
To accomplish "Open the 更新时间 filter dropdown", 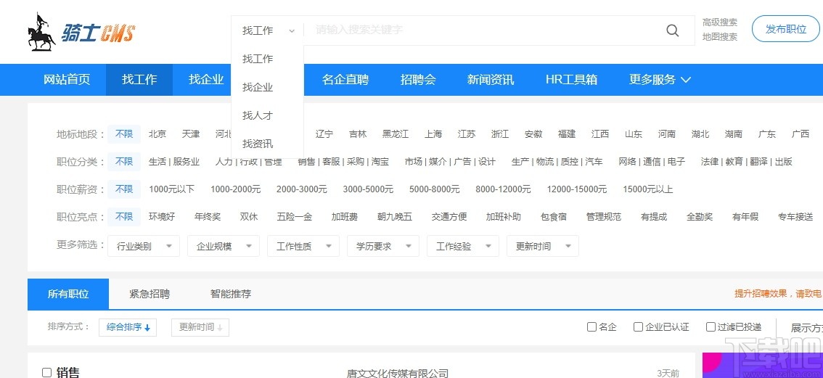I will [x=543, y=246].
